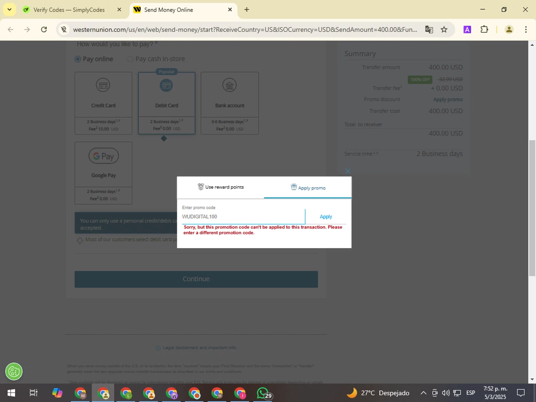This screenshot has height=402, width=536.
Task: Close the Send Money Online tab
Action: coord(230,10)
